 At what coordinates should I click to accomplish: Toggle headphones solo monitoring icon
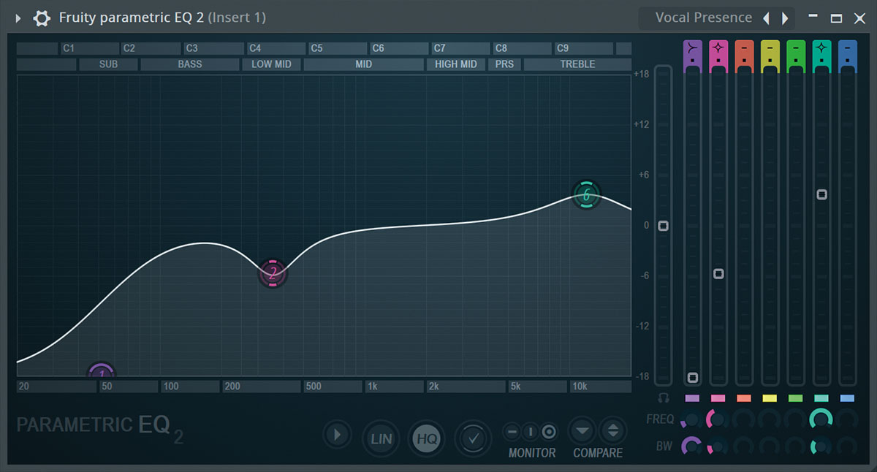[664, 398]
